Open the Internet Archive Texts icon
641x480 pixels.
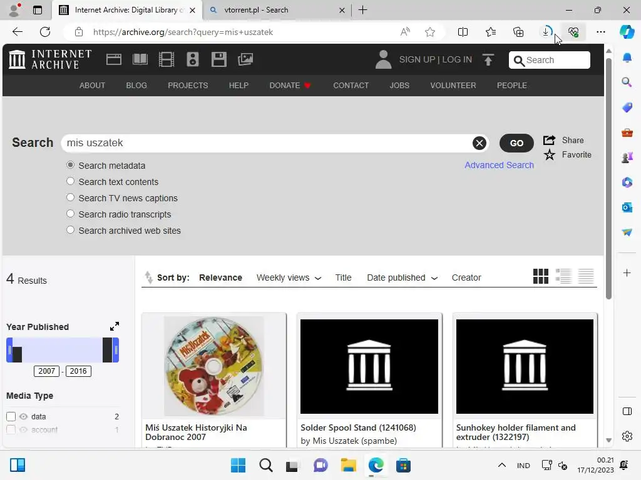(x=140, y=59)
